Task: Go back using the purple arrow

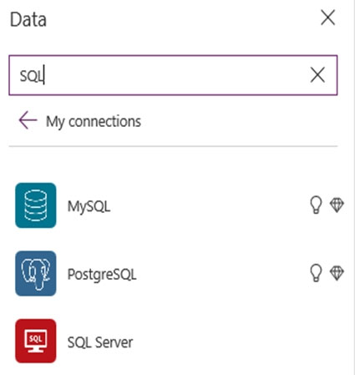Action: 28,120
